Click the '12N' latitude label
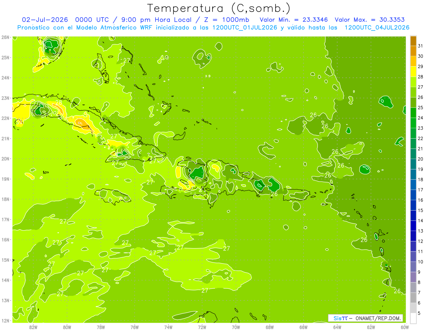Viewport: 430px width, 332px height. tap(5, 320)
